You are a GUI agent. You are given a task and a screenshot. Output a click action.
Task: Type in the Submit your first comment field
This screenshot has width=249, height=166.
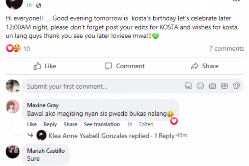click(98, 87)
